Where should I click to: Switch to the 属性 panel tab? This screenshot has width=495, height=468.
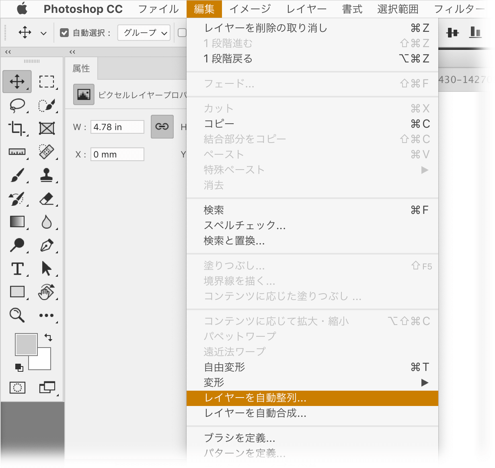click(x=81, y=68)
